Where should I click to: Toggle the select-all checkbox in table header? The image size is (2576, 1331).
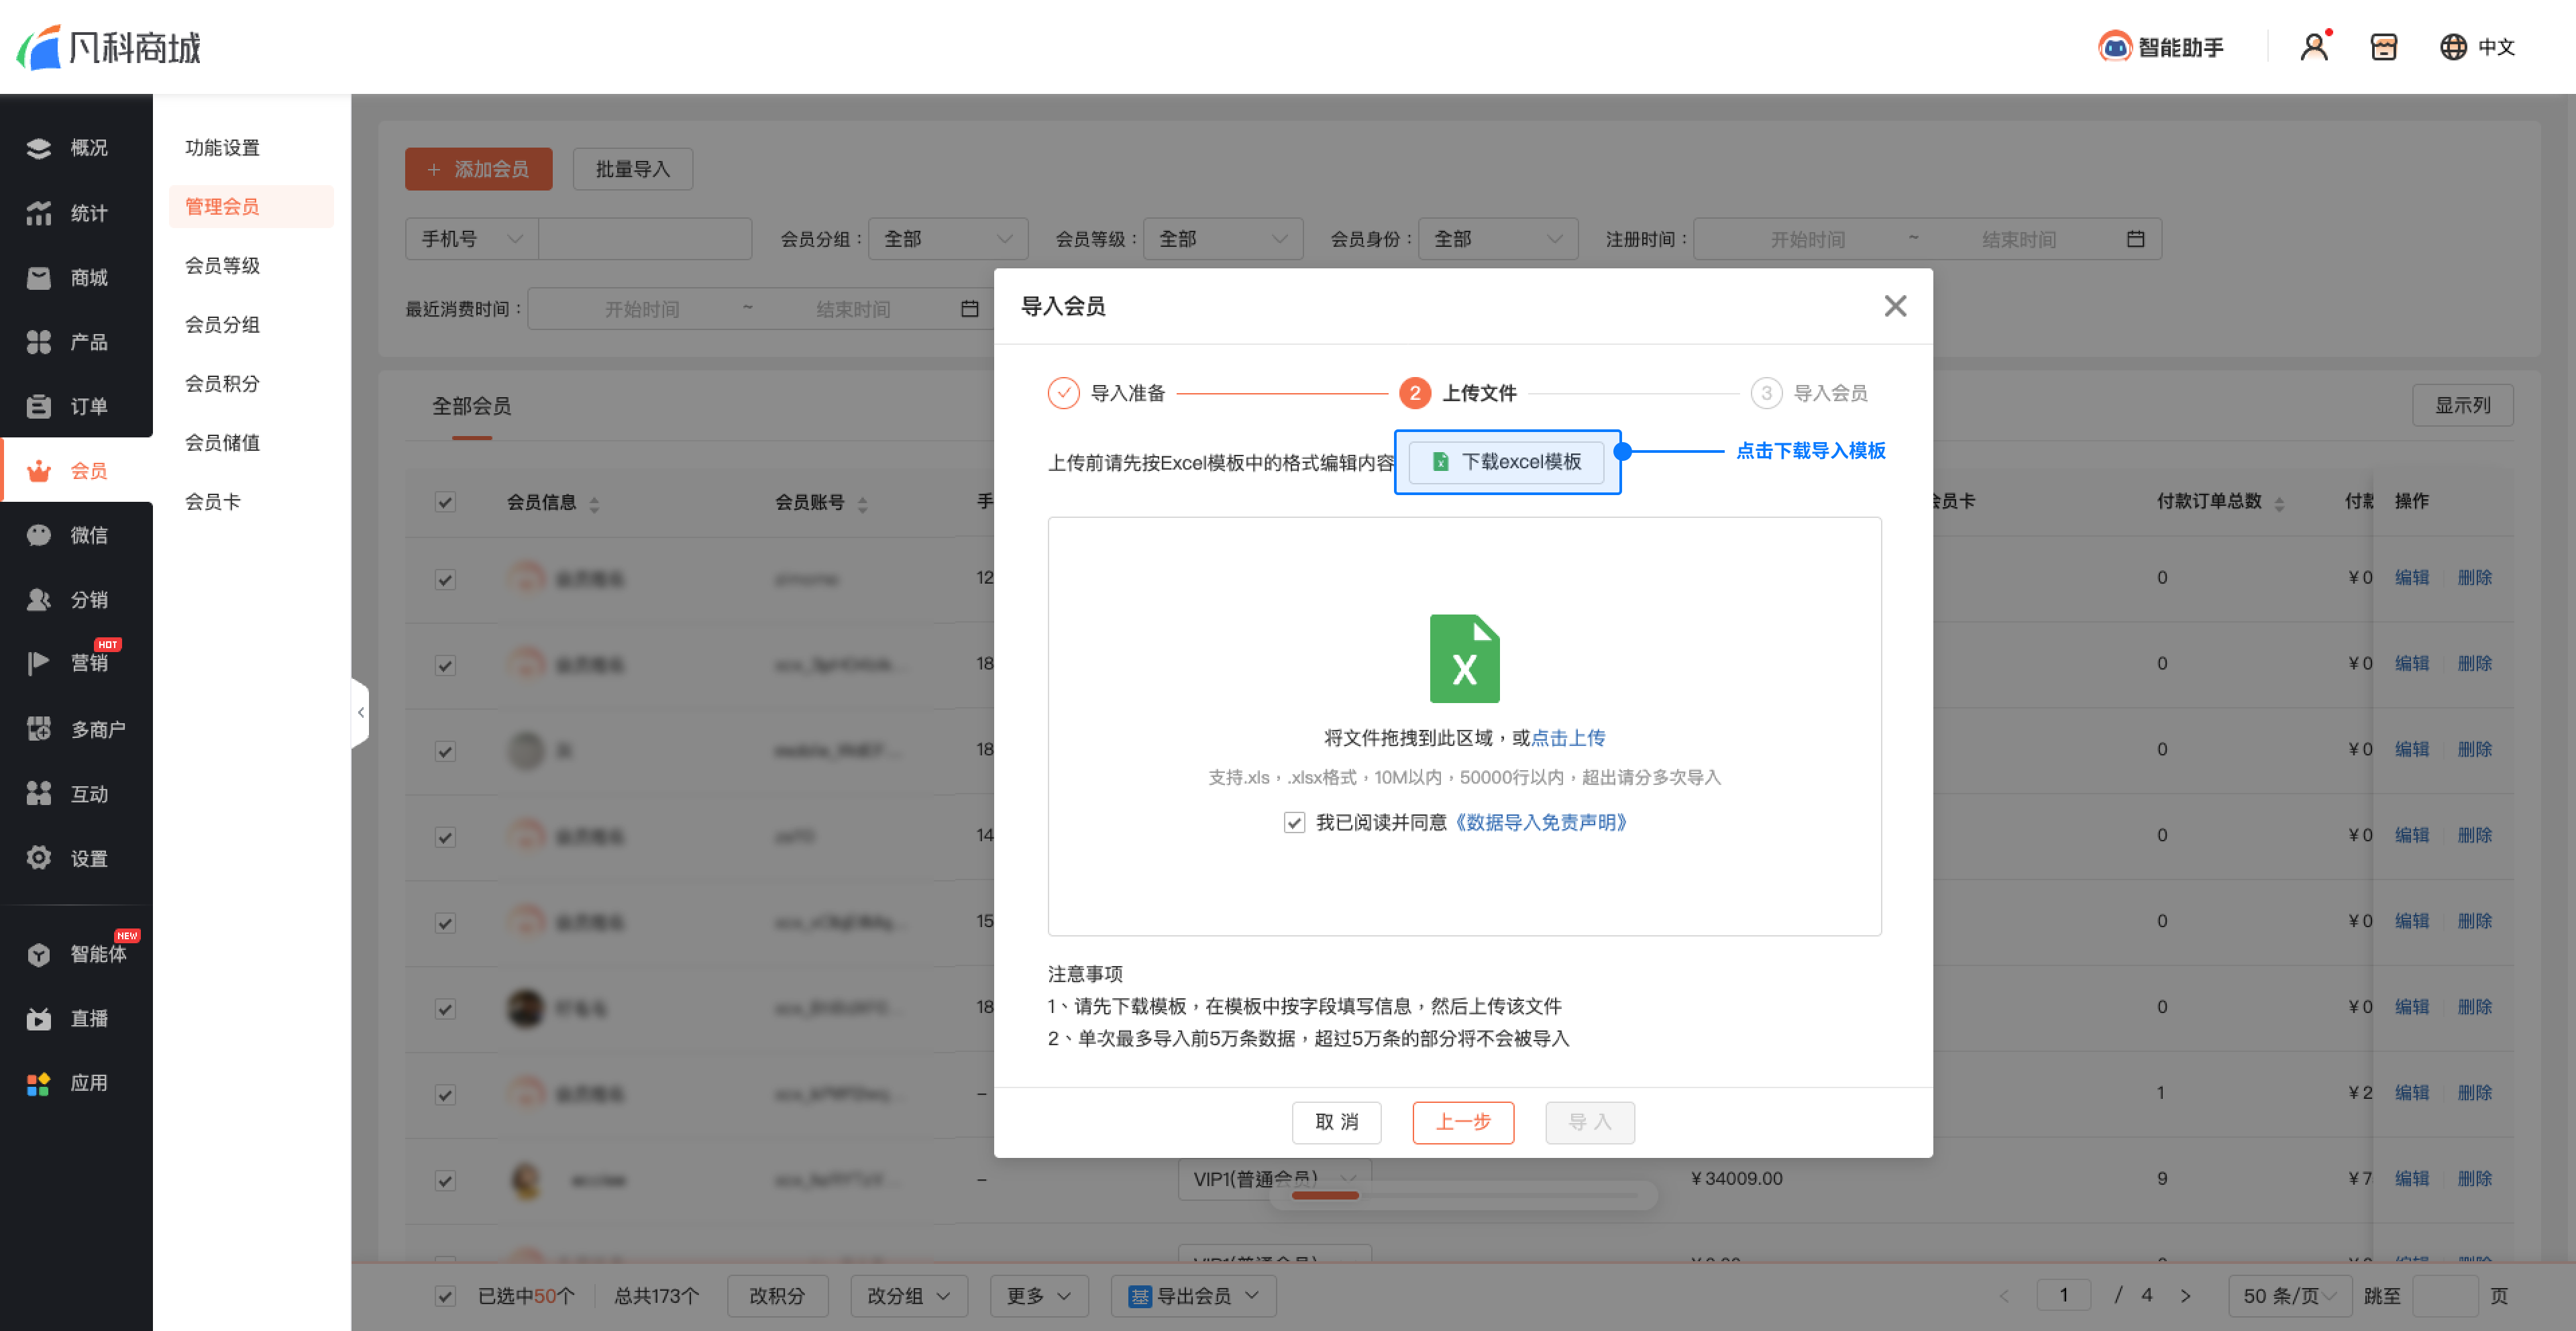(x=445, y=502)
